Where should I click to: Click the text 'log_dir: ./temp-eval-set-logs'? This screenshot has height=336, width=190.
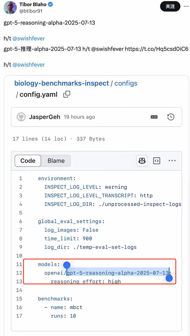[x=90, y=247]
